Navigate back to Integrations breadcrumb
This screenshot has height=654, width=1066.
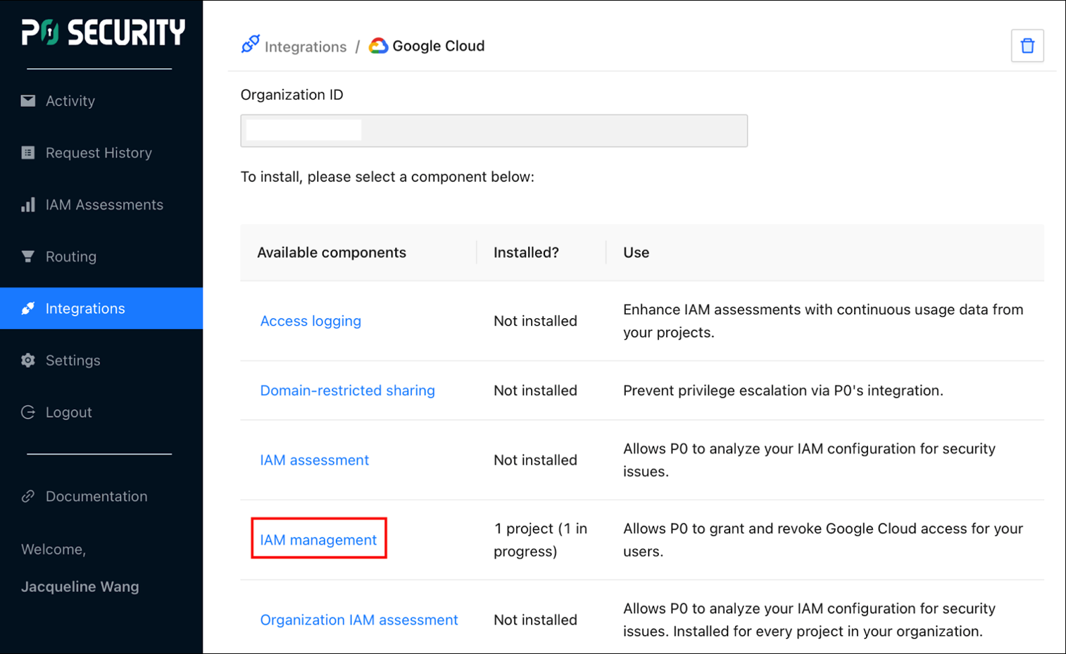click(305, 46)
